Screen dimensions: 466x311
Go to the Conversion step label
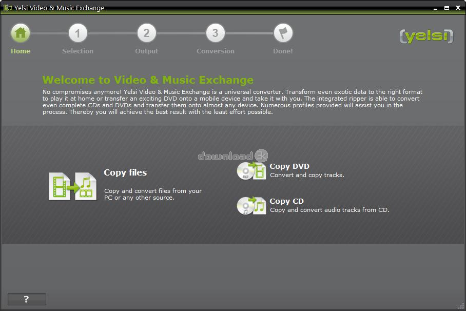point(216,51)
